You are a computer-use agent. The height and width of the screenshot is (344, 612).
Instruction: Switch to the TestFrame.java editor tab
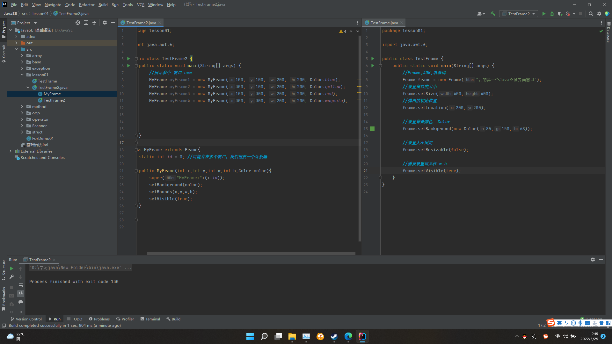click(384, 23)
